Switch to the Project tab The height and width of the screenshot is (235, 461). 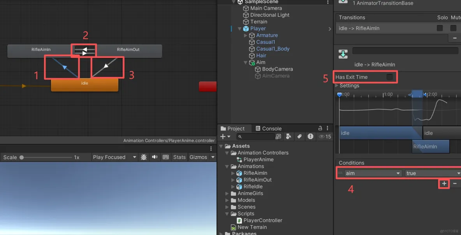pos(234,128)
